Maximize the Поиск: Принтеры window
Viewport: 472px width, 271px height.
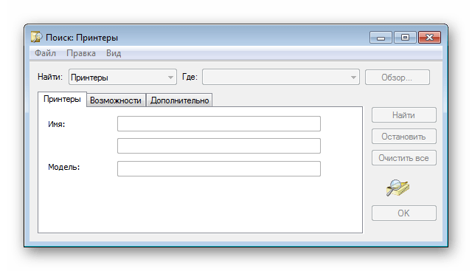[405, 38]
